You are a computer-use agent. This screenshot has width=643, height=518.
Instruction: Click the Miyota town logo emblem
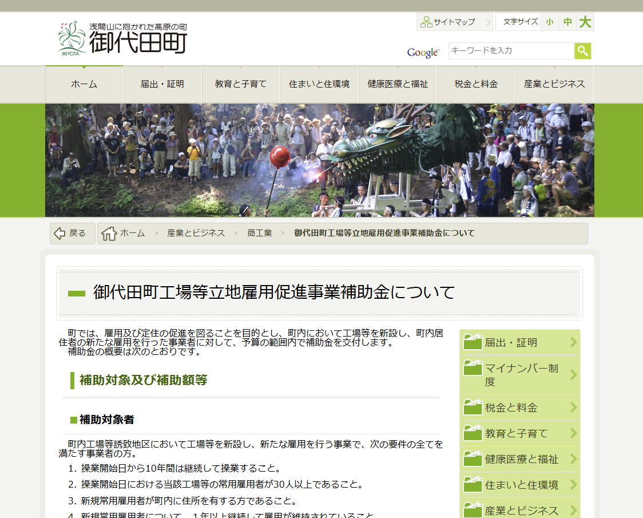pyautogui.click(x=72, y=38)
